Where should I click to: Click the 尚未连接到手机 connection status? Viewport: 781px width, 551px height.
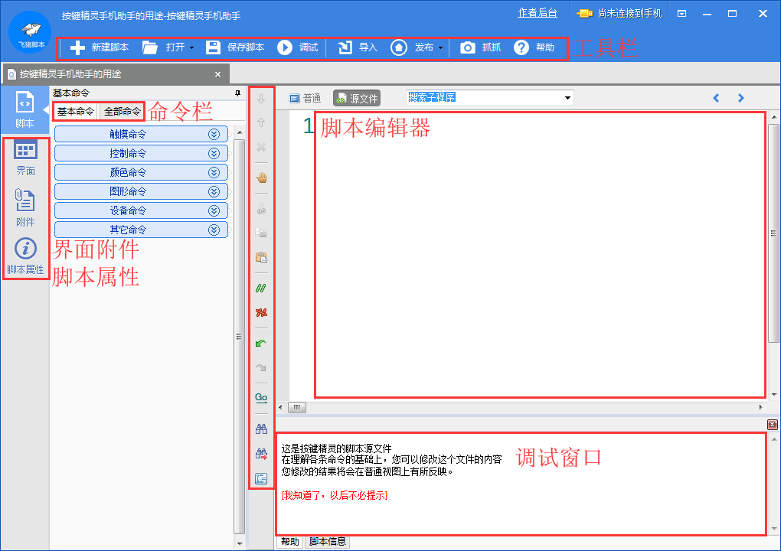(x=619, y=14)
